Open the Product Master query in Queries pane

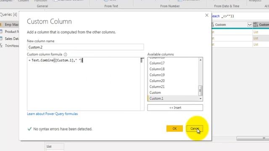coord(12,32)
